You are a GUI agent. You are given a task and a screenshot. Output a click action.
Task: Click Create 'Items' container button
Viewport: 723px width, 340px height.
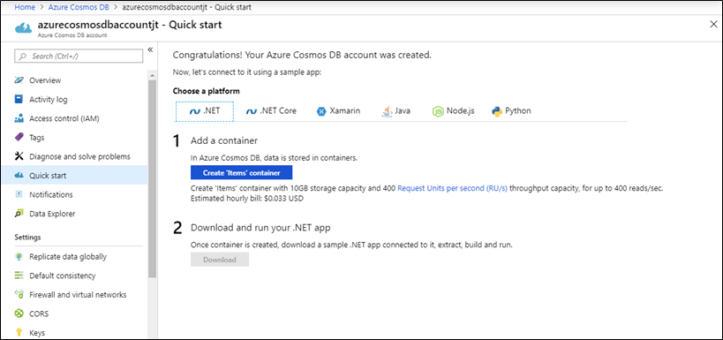[x=242, y=172]
